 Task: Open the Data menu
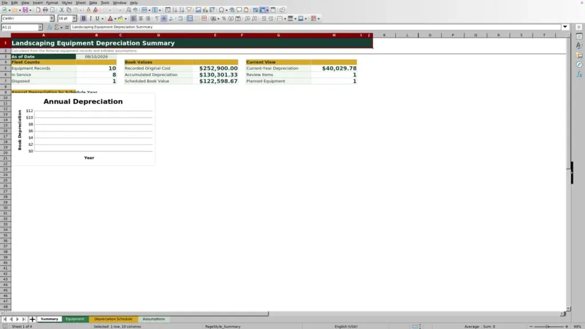(93, 3)
